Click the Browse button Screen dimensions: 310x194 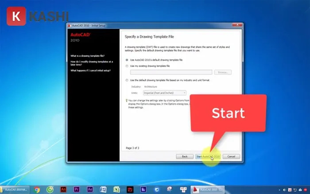coord(223,72)
